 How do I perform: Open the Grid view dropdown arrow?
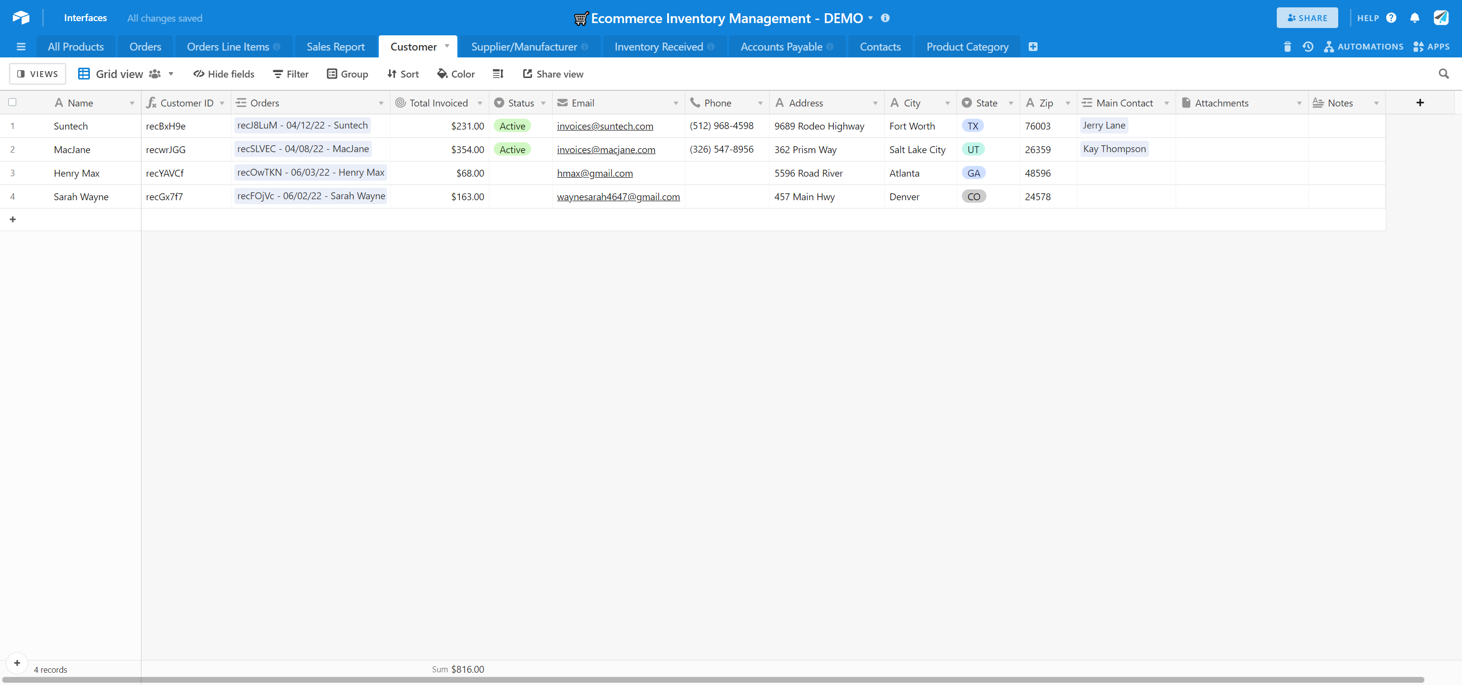click(x=171, y=74)
